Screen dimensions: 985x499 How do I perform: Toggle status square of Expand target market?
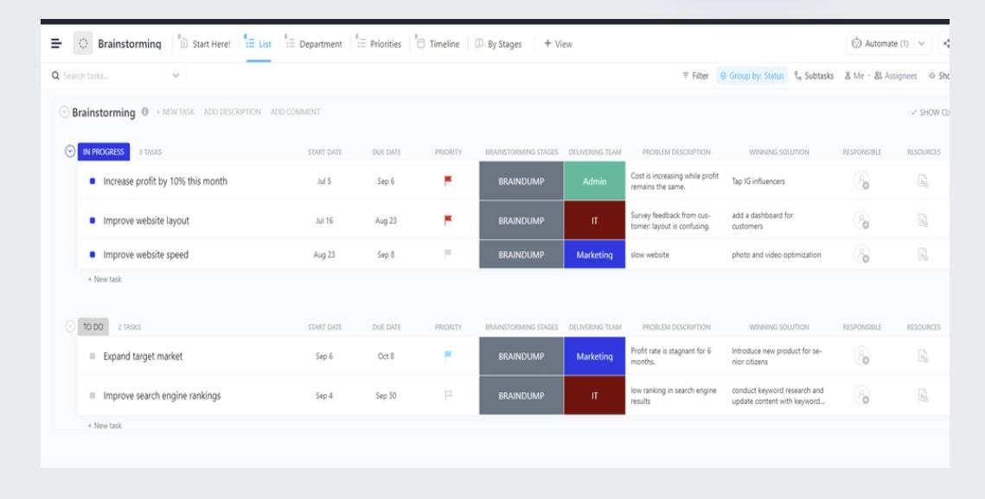[93, 356]
